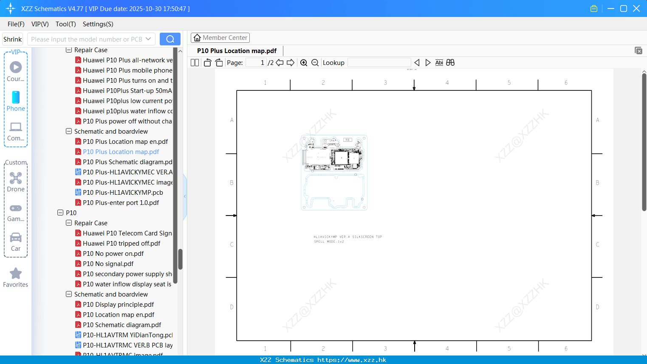Zoom out of the PDF
Viewport: 647px width, 364px height.
point(315,62)
